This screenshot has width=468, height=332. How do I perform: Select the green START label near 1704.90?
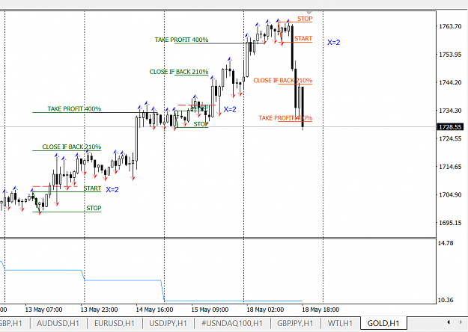coord(92,188)
